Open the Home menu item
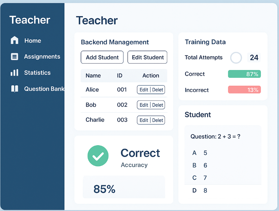Image resolution: width=279 pixels, height=211 pixels. [33, 41]
